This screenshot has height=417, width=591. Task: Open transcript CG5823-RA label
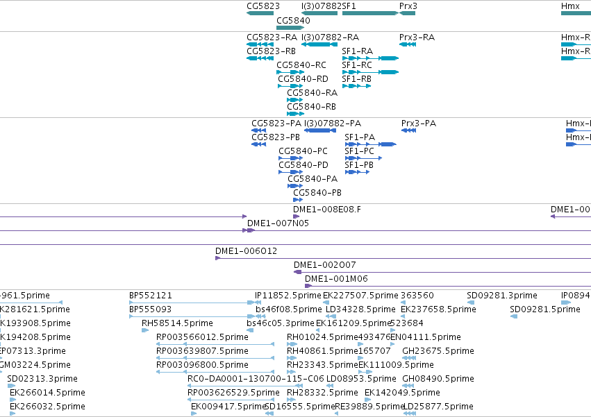click(x=272, y=37)
